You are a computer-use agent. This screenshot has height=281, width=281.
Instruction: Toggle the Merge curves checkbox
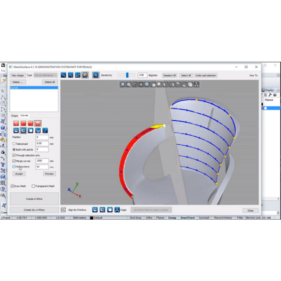pyautogui.click(x=14, y=161)
